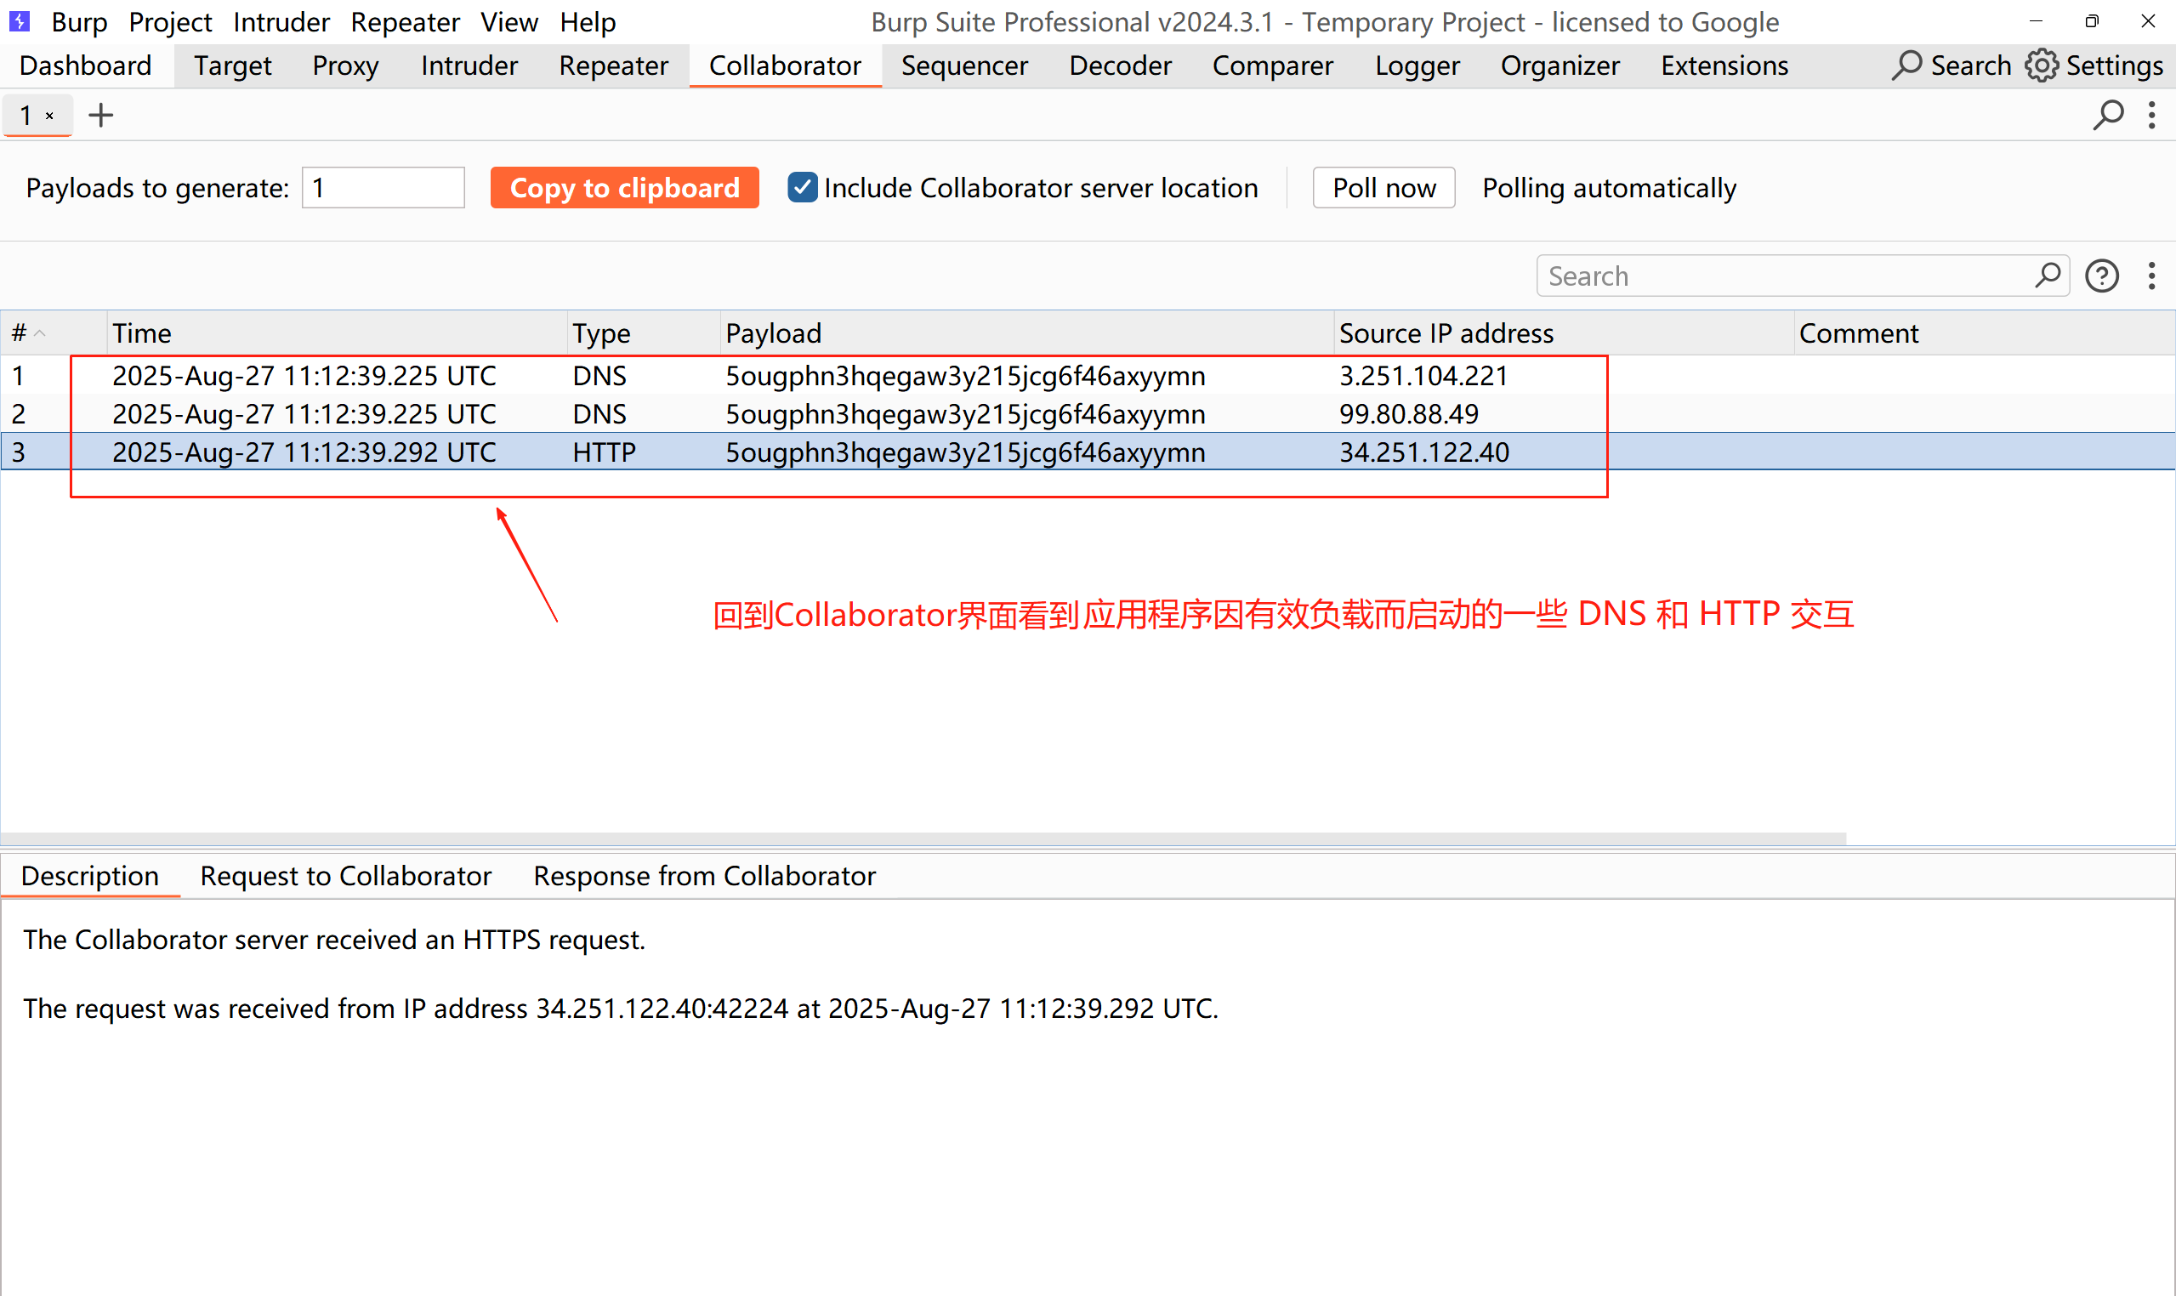Viewport: 2176px width, 1296px height.
Task: Open the interactions table three-dot options menu
Action: (x=2151, y=277)
